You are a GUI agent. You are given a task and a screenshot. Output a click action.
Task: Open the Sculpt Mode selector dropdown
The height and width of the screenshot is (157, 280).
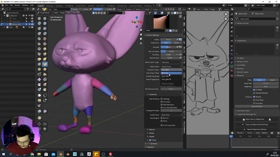[45, 13]
